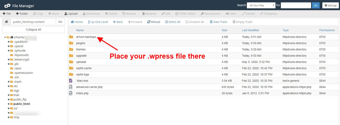Expand the .cpanel tree folder
Screen dimensions: 340x125
click(9, 46)
